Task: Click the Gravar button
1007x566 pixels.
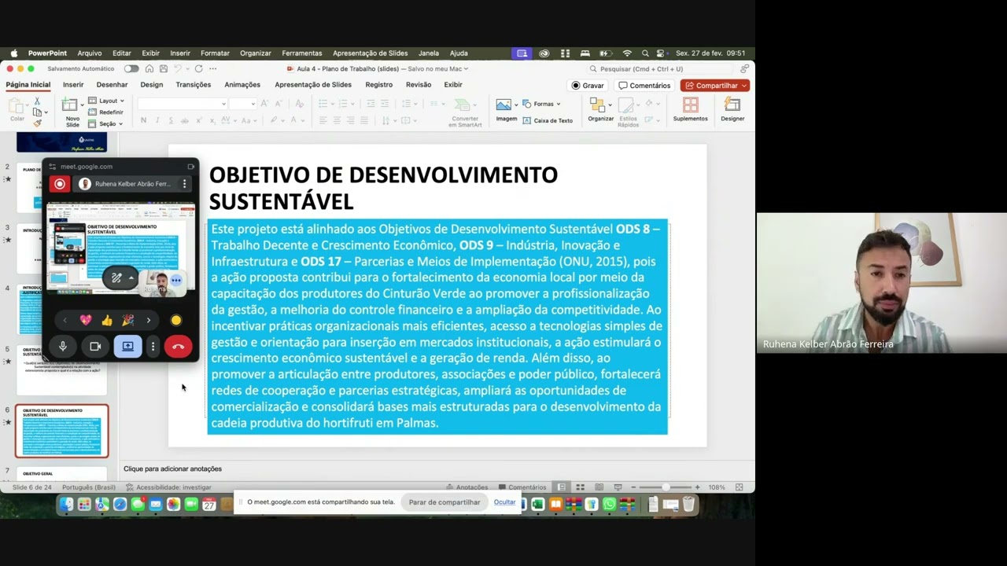Action: tap(588, 86)
